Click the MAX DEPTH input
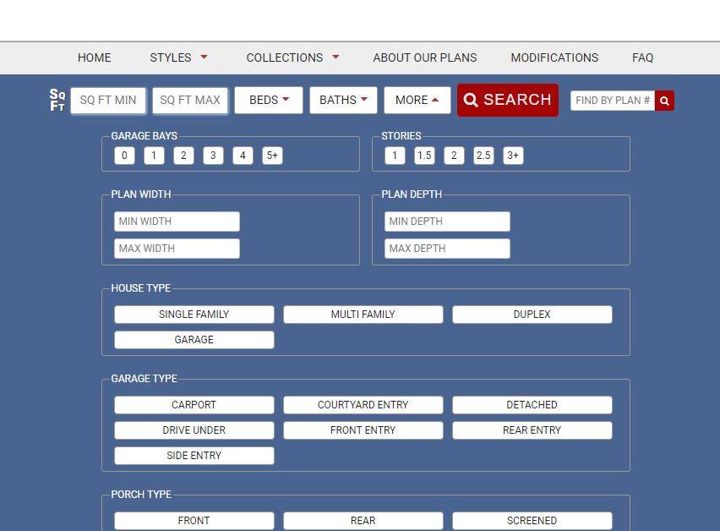Viewport: 720px width, 531px height. click(x=447, y=249)
